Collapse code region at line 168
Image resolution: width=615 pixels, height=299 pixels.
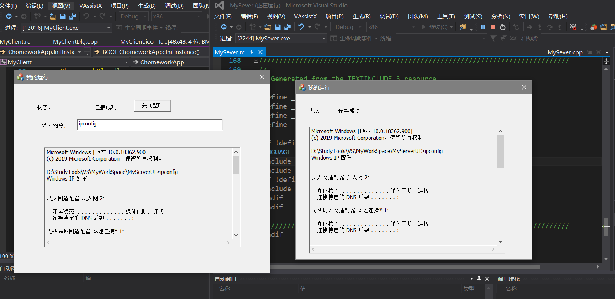pyautogui.click(x=256, y=61)
